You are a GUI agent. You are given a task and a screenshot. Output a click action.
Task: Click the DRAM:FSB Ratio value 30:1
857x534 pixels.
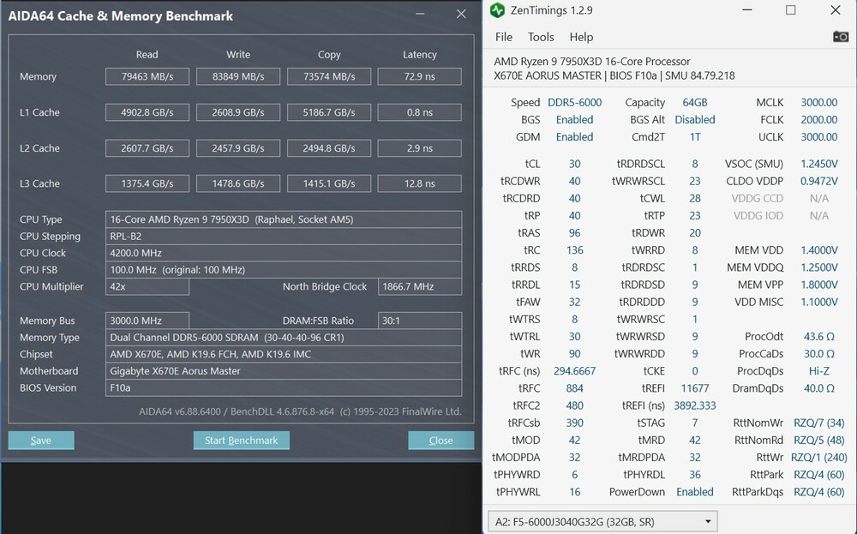click(419, 321)
